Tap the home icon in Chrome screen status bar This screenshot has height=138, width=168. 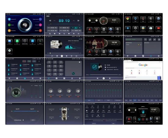[x=125, y=59]
